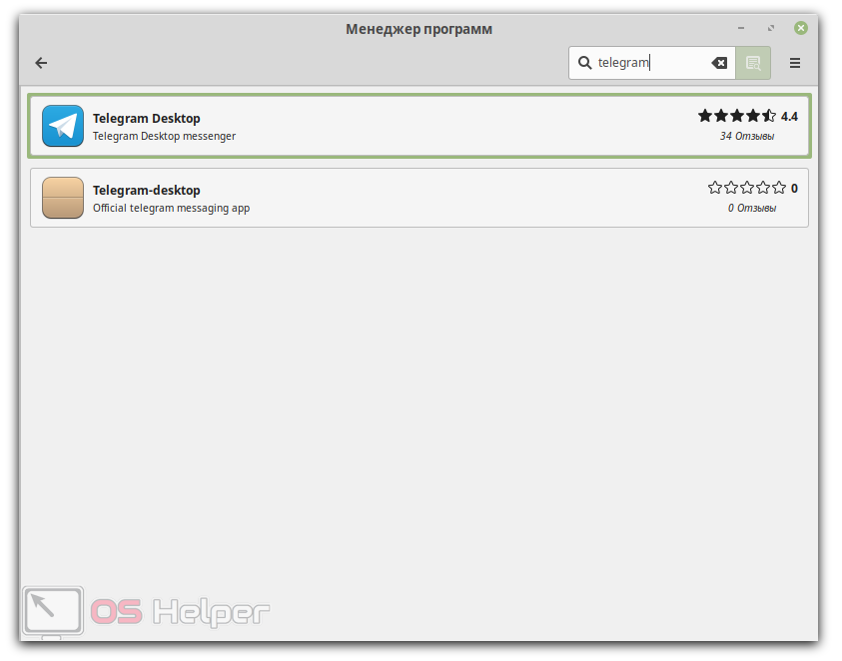Select the Telegram-desktop title entry
842x661 pixels.
coord(146,190)
